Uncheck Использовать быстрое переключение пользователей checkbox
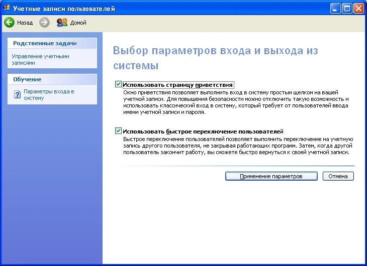The image size is (367, 266). (118, 131)
